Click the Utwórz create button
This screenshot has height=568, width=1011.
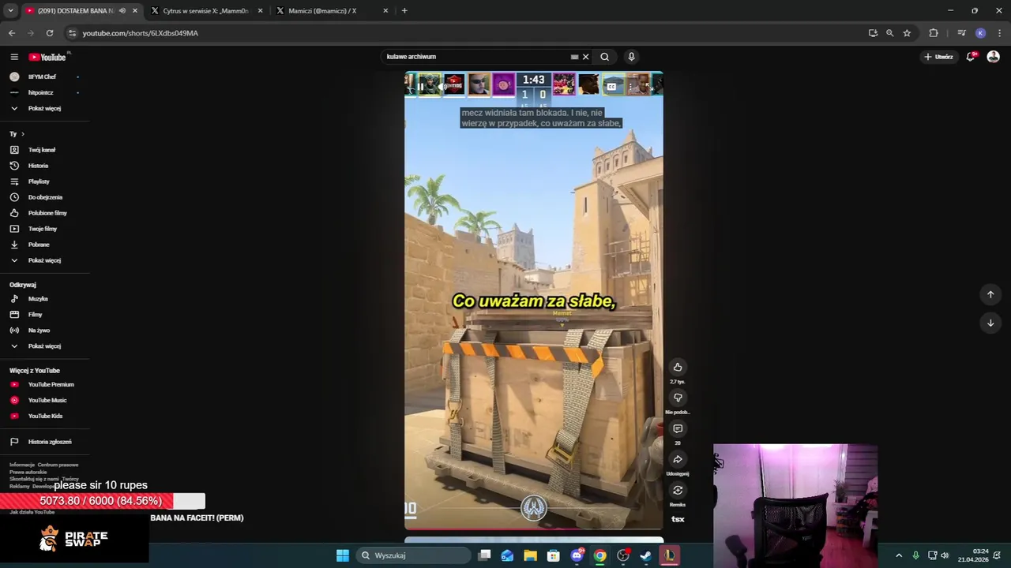[938, 57]
